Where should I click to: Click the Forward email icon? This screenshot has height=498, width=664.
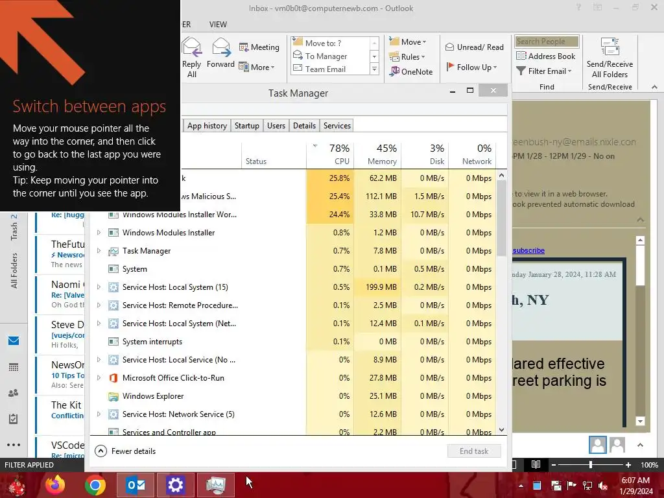(x=220, y=53)
